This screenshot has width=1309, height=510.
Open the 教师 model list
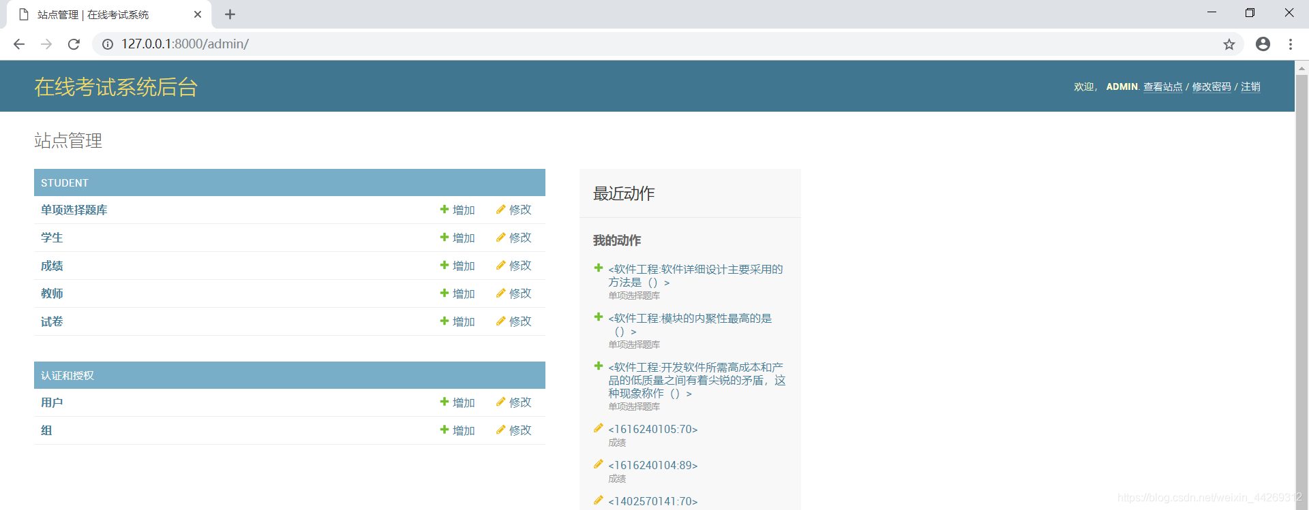click(x=52, y=293)
